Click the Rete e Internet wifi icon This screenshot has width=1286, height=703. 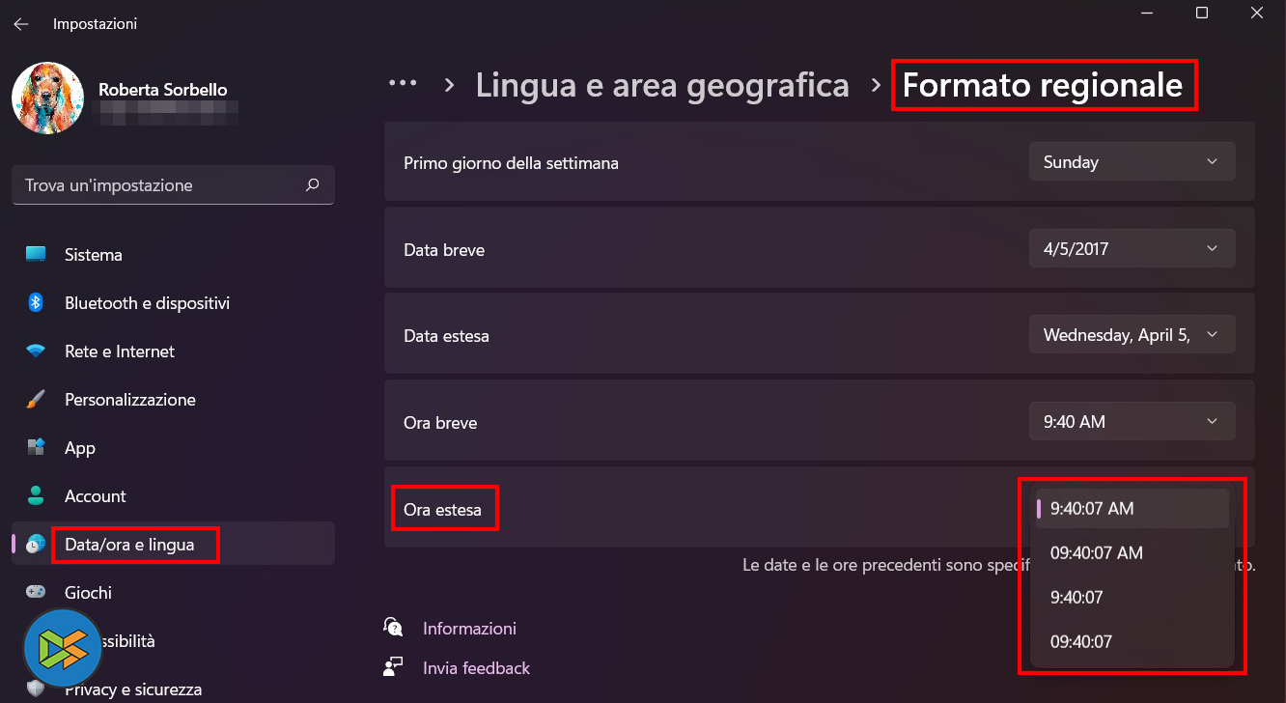tap(36, 351)
